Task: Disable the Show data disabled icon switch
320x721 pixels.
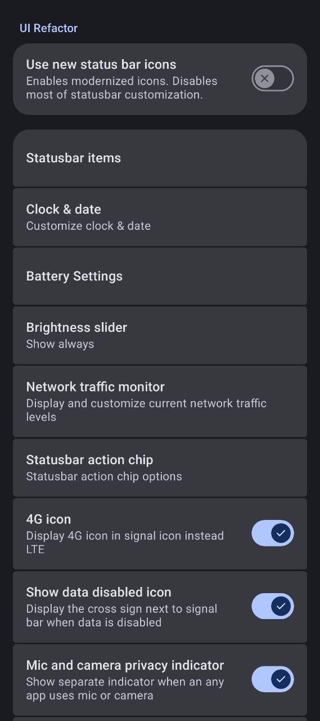Action: pyautogui.click(x=273, y=606)
